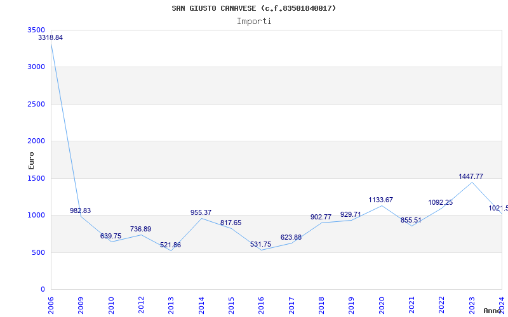Click the x-axis year 2023
This screenshot has height=317, width=508.
coord(472,306)
